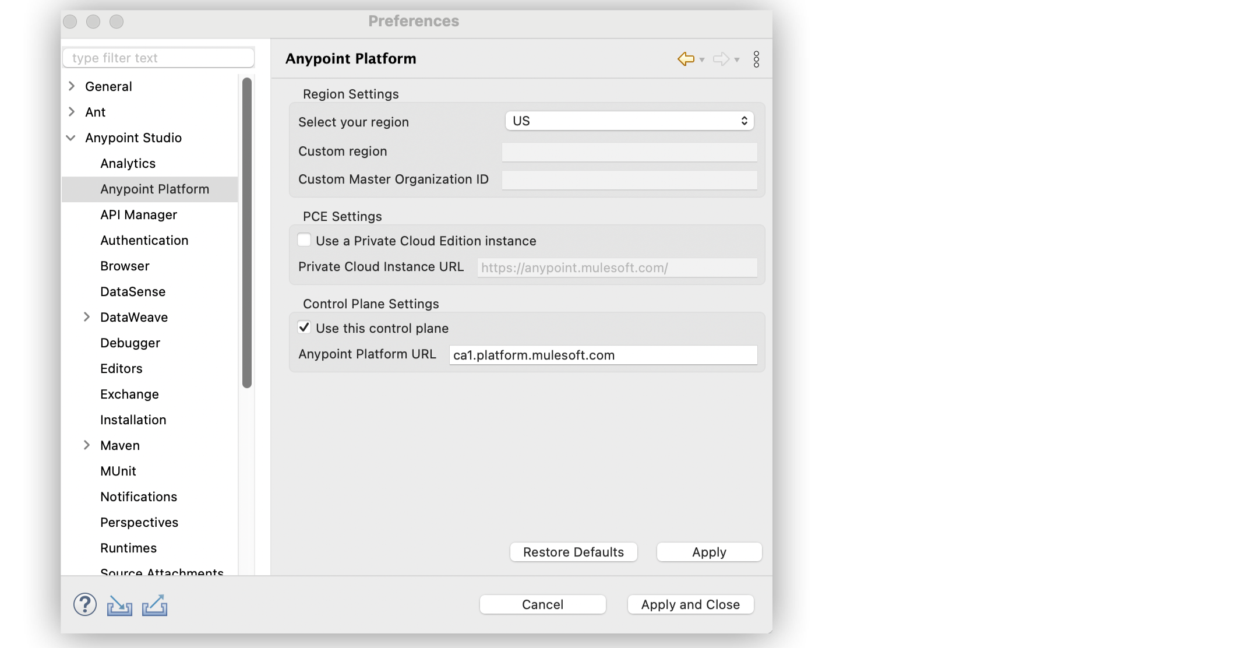
Task: Collapse the Anypoint Studio tree node
Action: coord(71,138)
